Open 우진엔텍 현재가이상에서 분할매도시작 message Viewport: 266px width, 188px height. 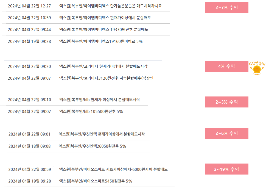[x=102, y=134]
